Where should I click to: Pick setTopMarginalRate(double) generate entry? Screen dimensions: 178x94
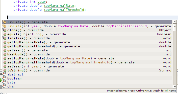[x=87, y=58]
